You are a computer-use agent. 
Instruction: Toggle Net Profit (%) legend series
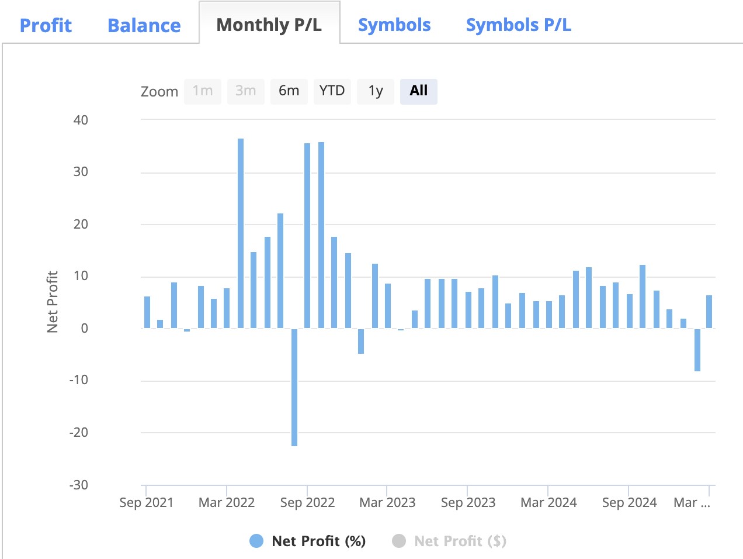click(x=307, y=541)
